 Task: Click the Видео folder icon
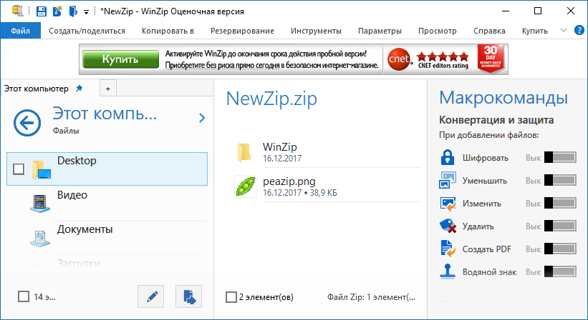point(40,204)
